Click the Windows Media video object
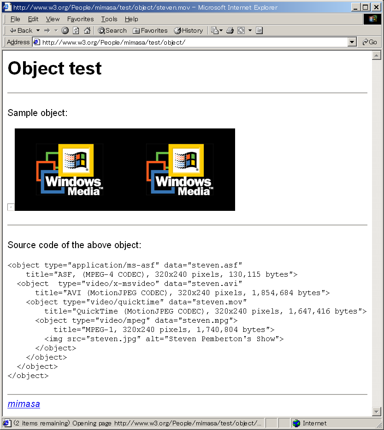Screen dimensions: 384x430 click(x=125, y=169)
